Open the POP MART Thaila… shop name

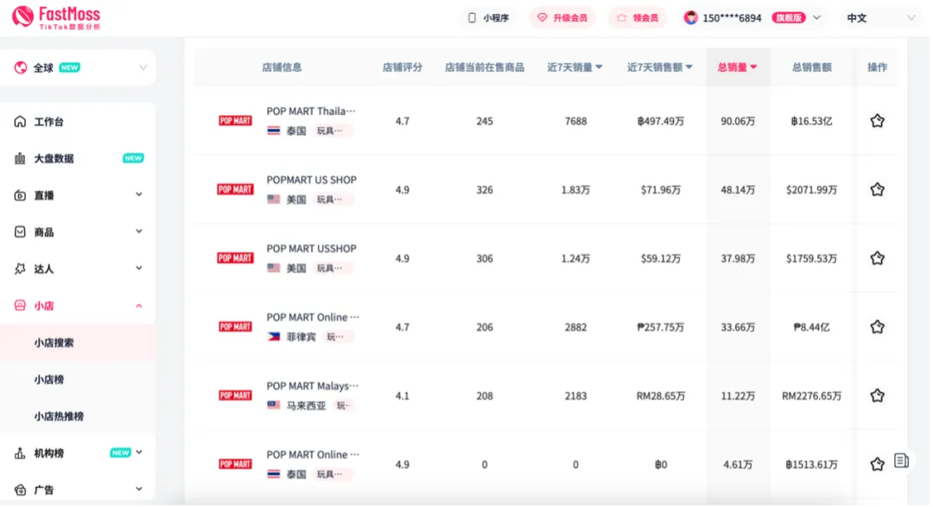point(311,111)
